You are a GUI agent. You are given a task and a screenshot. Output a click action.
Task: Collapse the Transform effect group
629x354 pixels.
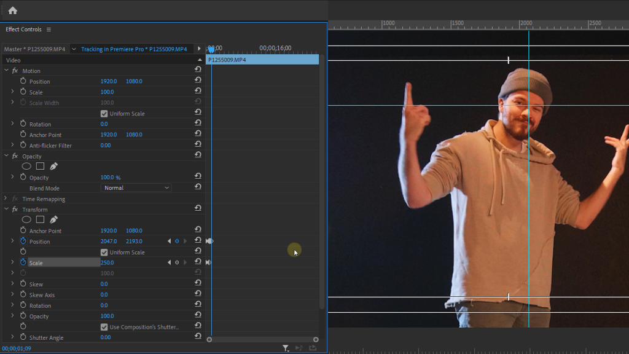click(6, 209)
